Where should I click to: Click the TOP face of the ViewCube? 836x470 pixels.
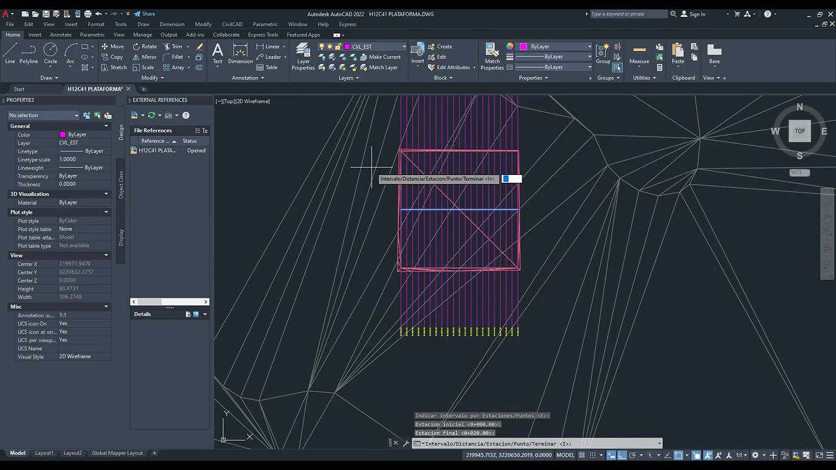(799, 131)
